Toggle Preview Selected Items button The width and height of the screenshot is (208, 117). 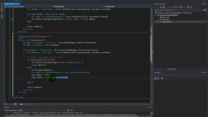(191, 7)
